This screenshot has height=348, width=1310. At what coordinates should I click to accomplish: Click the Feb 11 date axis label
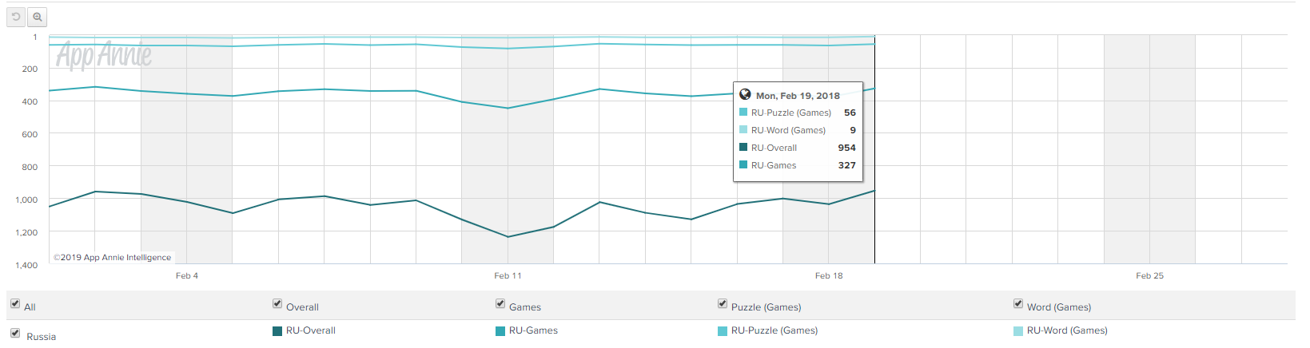tap(508, 276)
